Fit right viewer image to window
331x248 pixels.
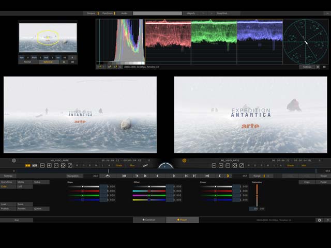(235, 166)
